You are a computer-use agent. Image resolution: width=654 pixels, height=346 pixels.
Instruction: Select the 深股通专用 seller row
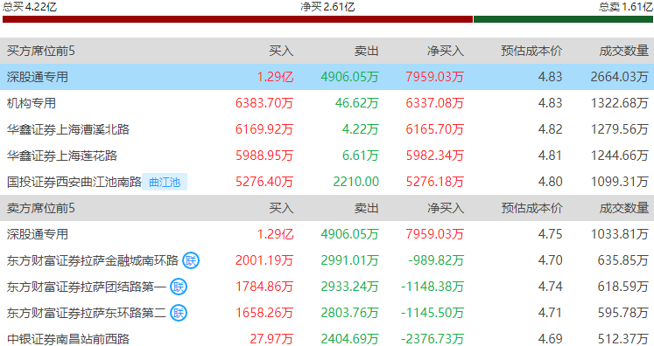[x=327, y=234]
